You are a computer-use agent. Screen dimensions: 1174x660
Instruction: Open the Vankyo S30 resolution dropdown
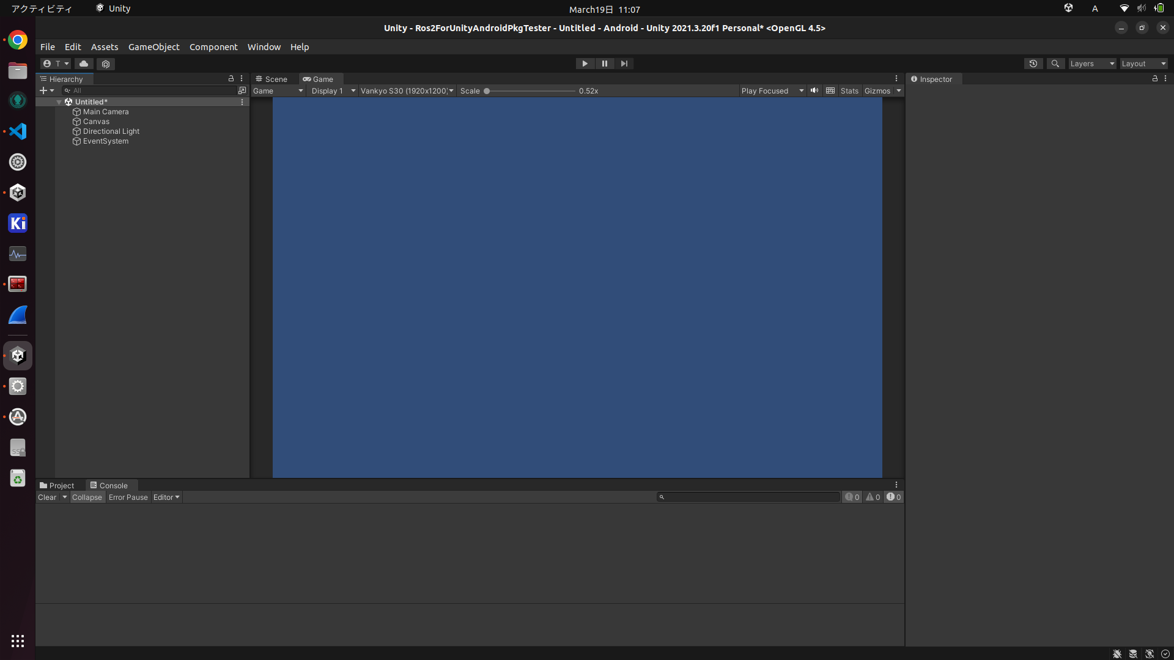(407, 90)
